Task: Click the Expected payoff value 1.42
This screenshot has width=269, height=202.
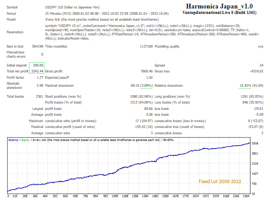Action: coord(150,77)
